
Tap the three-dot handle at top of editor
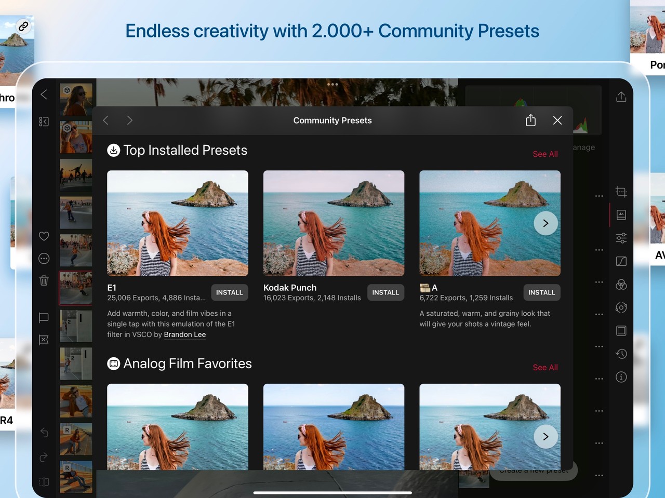pyautogui.click(x=332, y=84)
